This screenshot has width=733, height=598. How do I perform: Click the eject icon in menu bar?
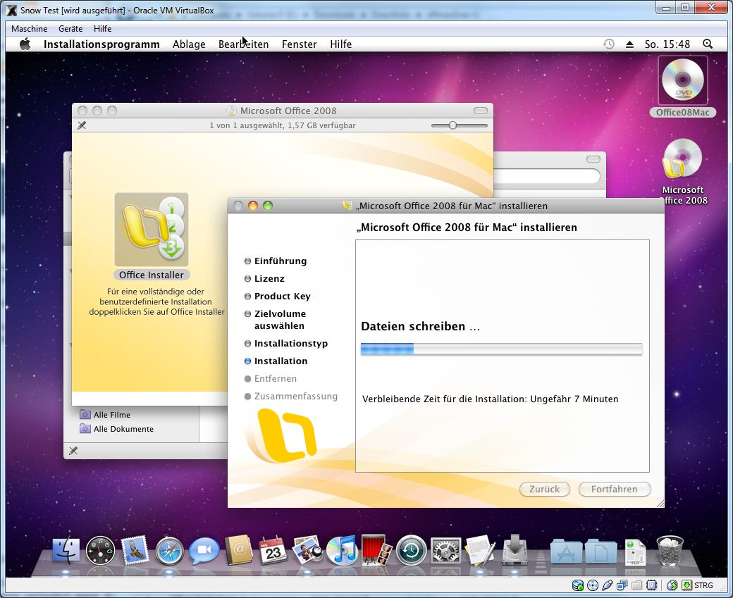629,44
